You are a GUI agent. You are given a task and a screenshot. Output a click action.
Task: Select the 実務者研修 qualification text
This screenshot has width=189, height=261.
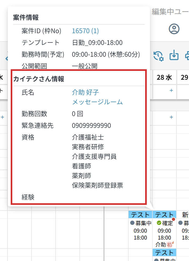tap(88, 147)
